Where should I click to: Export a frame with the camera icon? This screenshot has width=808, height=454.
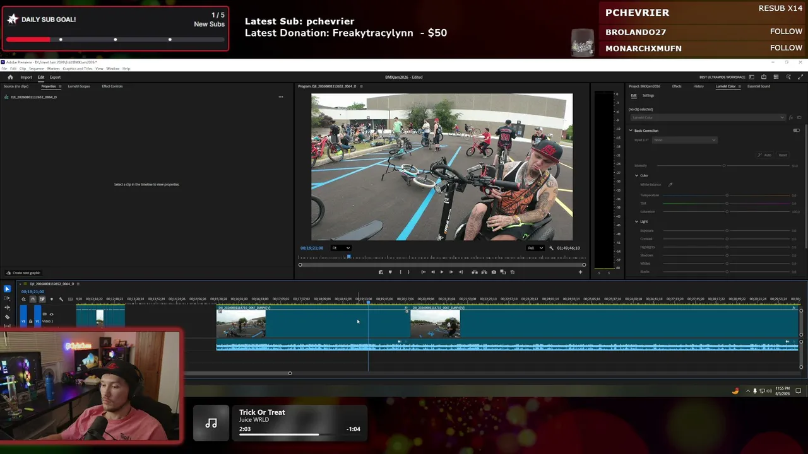tap(494, 272)
